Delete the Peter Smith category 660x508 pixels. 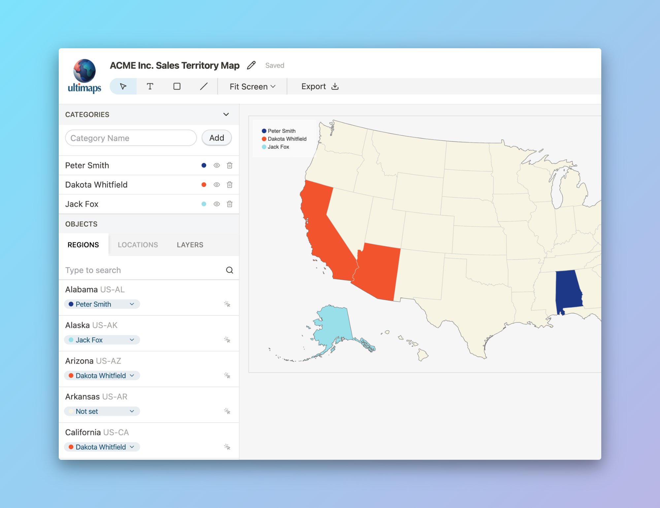click(x=230, y=165)
